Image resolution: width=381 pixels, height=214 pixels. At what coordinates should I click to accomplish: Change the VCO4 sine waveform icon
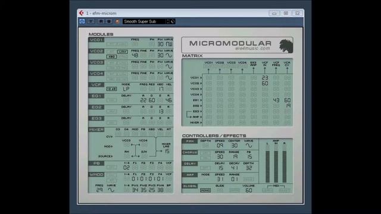168,78
